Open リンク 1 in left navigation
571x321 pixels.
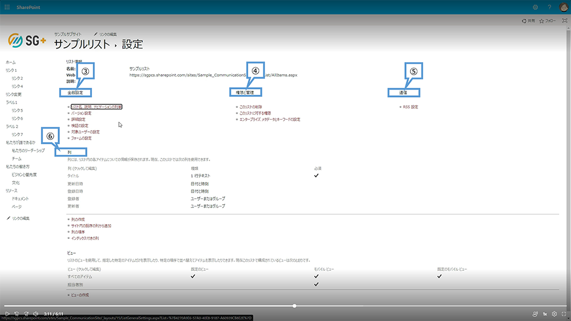coord(11,70)
